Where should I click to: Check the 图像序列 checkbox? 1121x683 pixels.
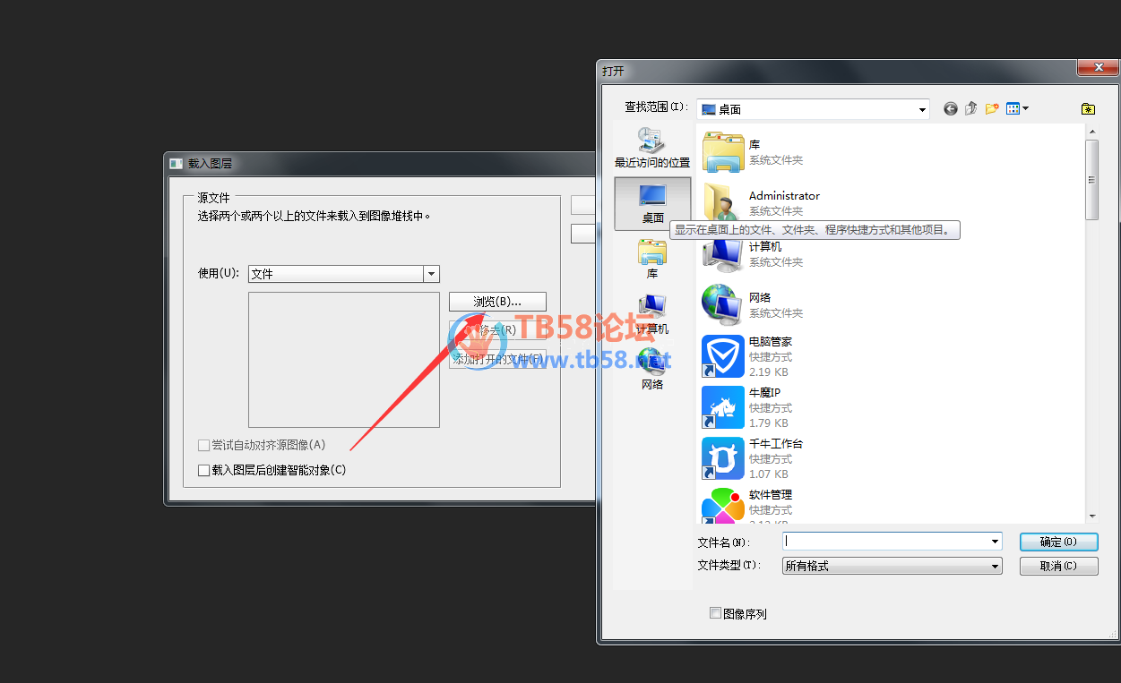pyautogui.click(x=715, y=613)
